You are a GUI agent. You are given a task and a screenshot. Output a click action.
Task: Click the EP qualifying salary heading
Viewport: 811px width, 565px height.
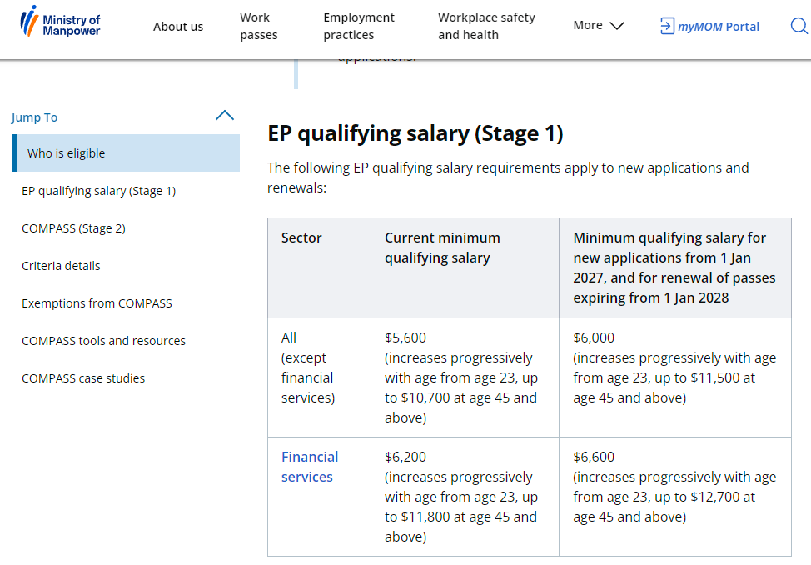(415, 133)
